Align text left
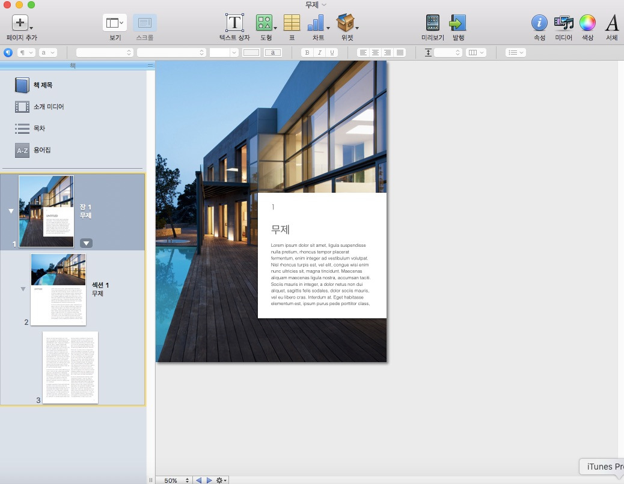The height and width of the screenshot is (484, 624). click(363, 52)
